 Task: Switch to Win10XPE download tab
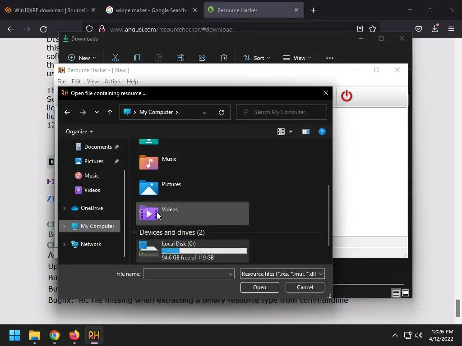(50, 10)
